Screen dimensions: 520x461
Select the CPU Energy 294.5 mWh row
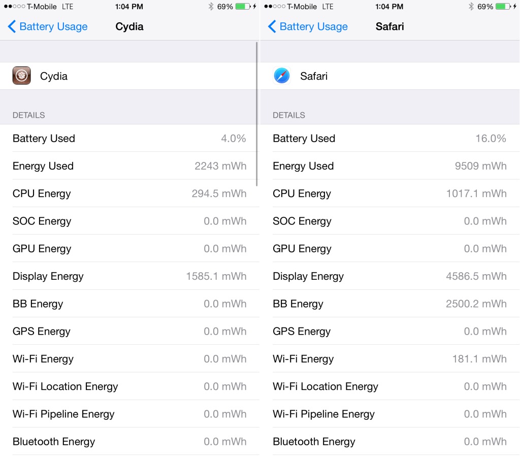coord(129,193)
